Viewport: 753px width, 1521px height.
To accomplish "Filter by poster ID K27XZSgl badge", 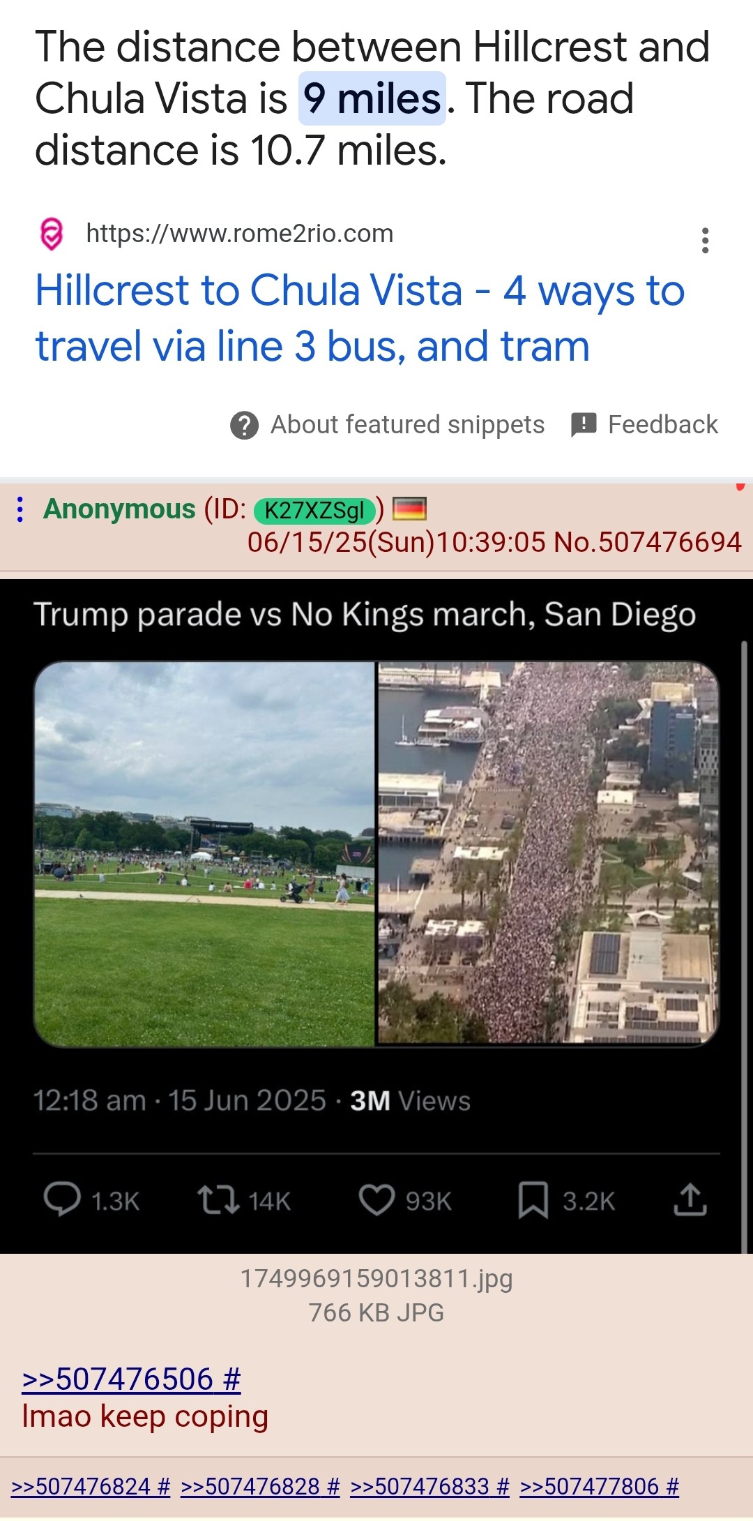I will click(315, 511).
